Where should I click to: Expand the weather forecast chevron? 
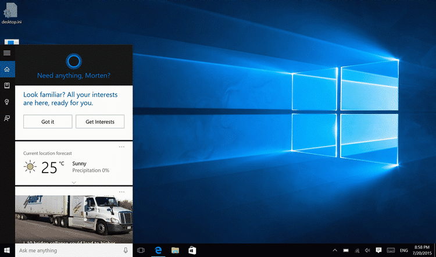74,183
